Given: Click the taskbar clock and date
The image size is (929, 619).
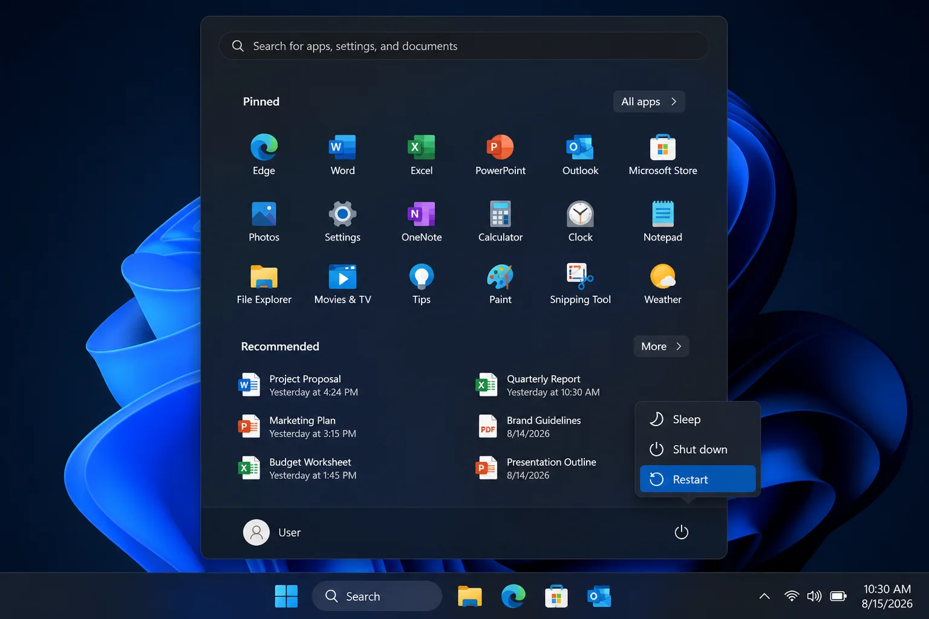Looking at the screenshot, I should coord(887,597).
